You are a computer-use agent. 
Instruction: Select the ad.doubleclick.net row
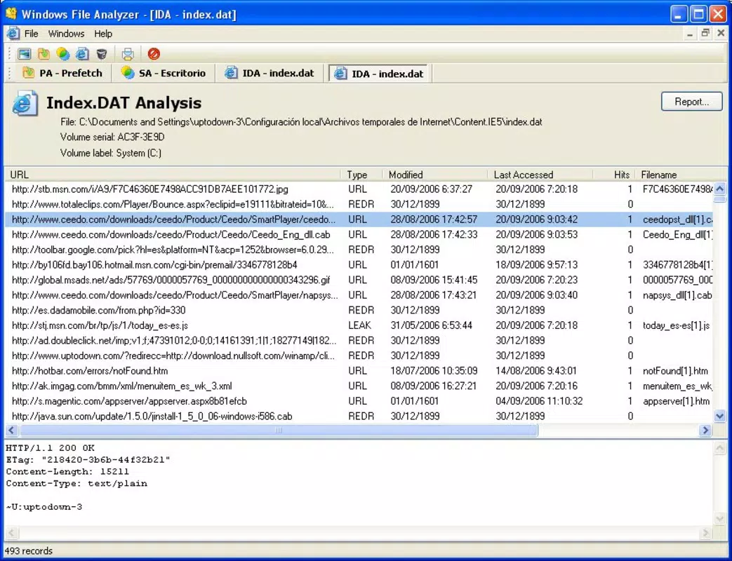359,340
